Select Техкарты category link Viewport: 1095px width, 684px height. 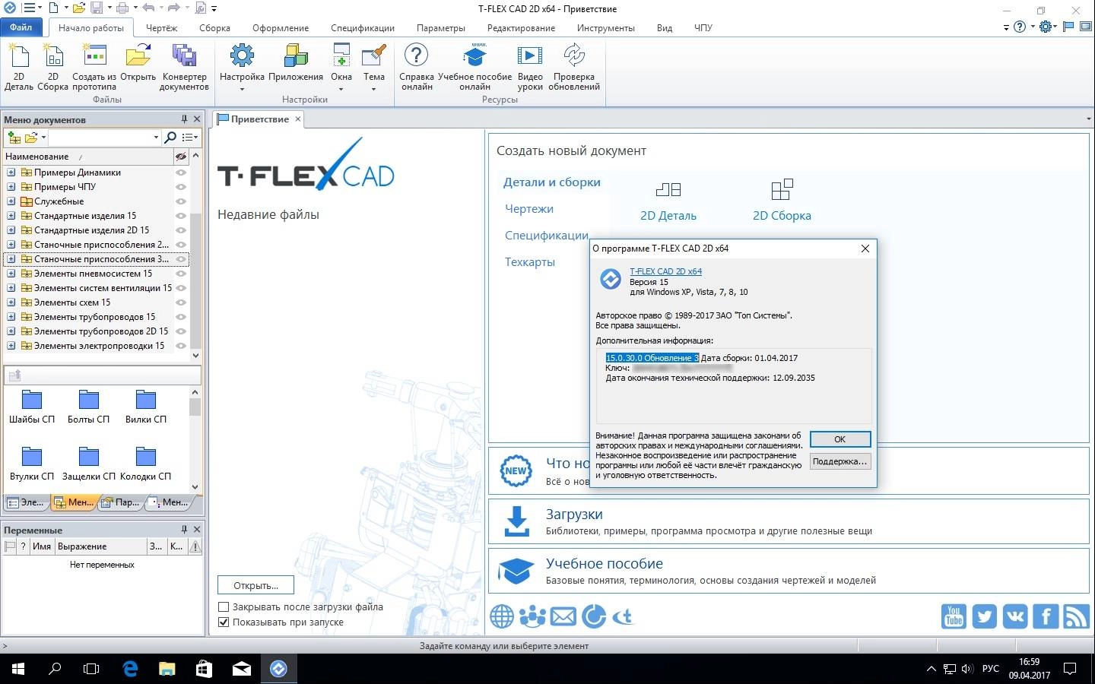(x=530, y=262)
